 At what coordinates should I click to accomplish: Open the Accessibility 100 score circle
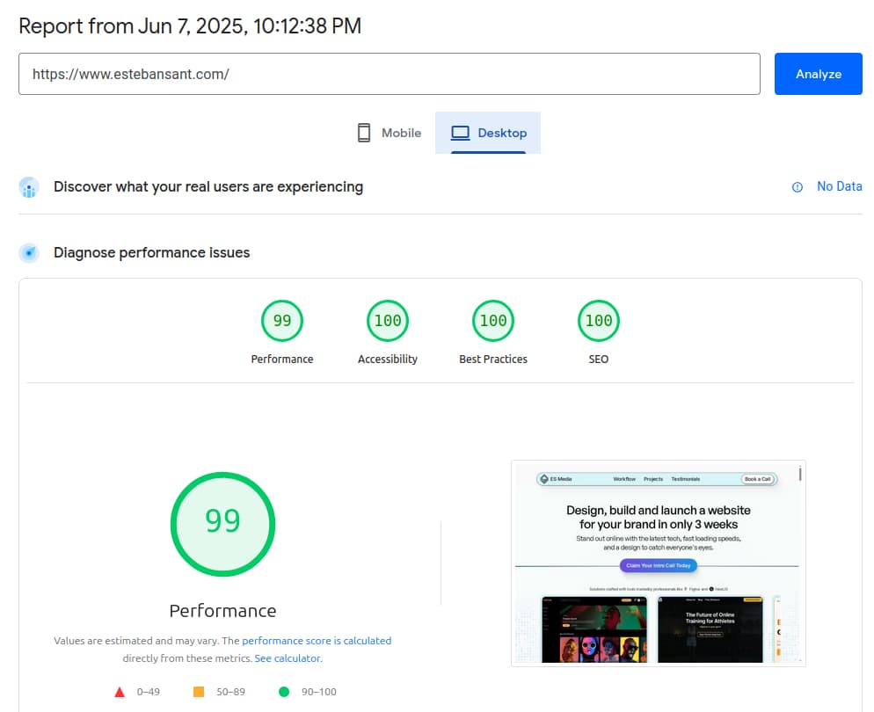pos(387,320)
